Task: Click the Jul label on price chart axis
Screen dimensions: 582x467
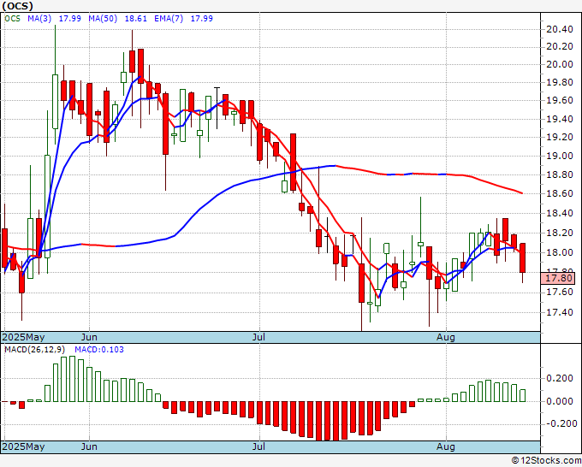Action: [258, 338]
